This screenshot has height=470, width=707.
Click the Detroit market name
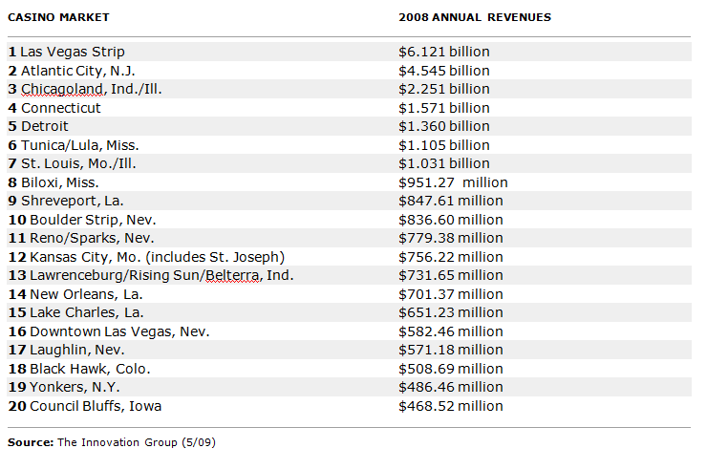(x=44, y=126)
